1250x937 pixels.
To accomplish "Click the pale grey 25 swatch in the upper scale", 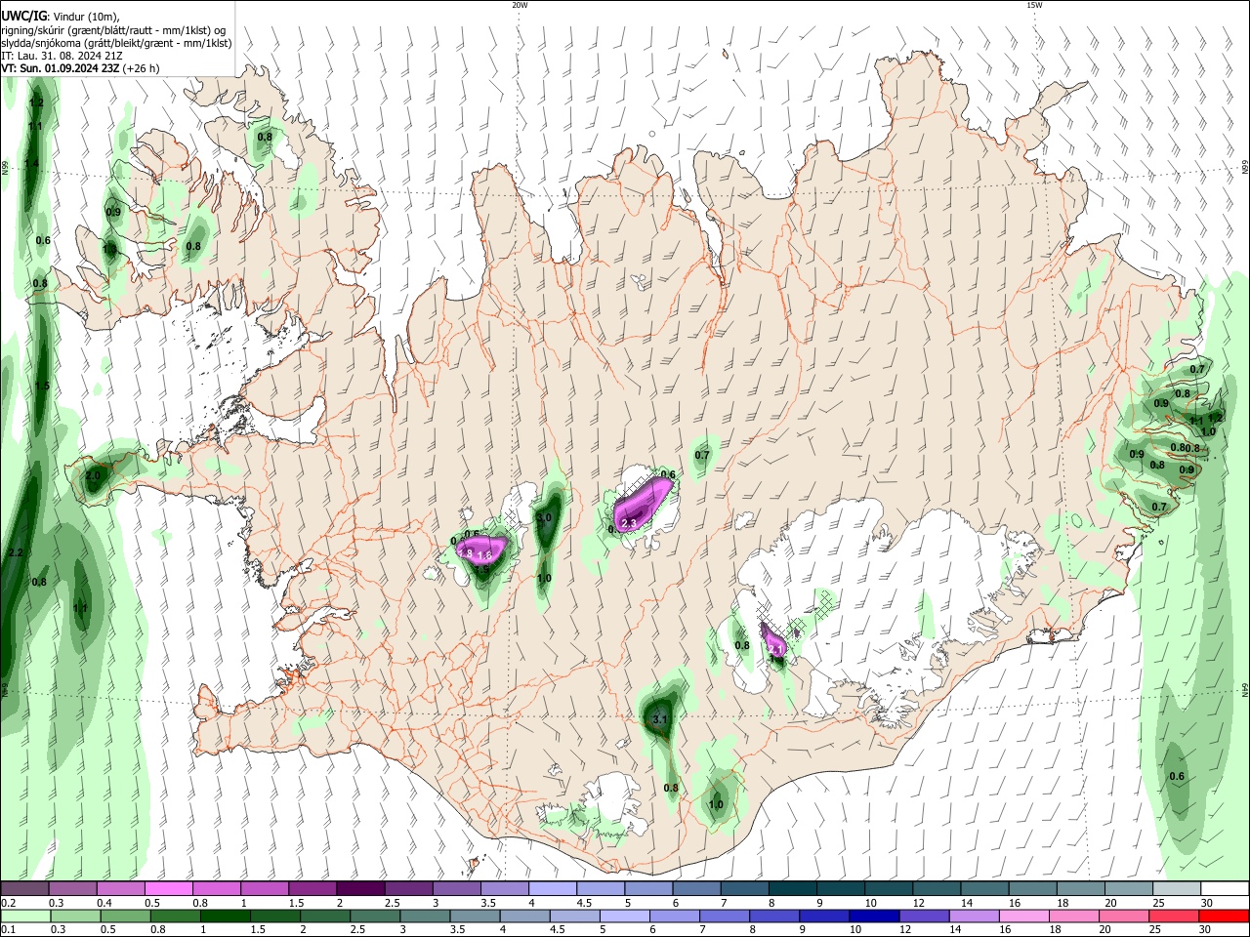I will tap(1178, 889).
